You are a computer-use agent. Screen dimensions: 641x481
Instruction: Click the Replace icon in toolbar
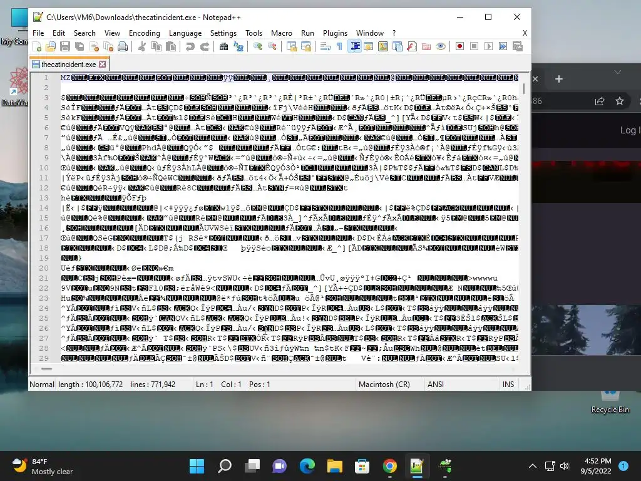pyautogui.click(x=238, y=46)
